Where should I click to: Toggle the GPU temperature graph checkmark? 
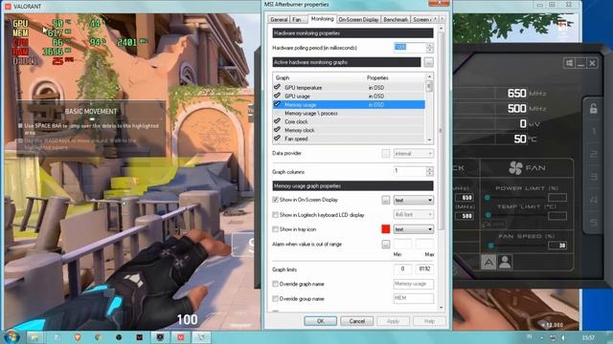point(277,87)
